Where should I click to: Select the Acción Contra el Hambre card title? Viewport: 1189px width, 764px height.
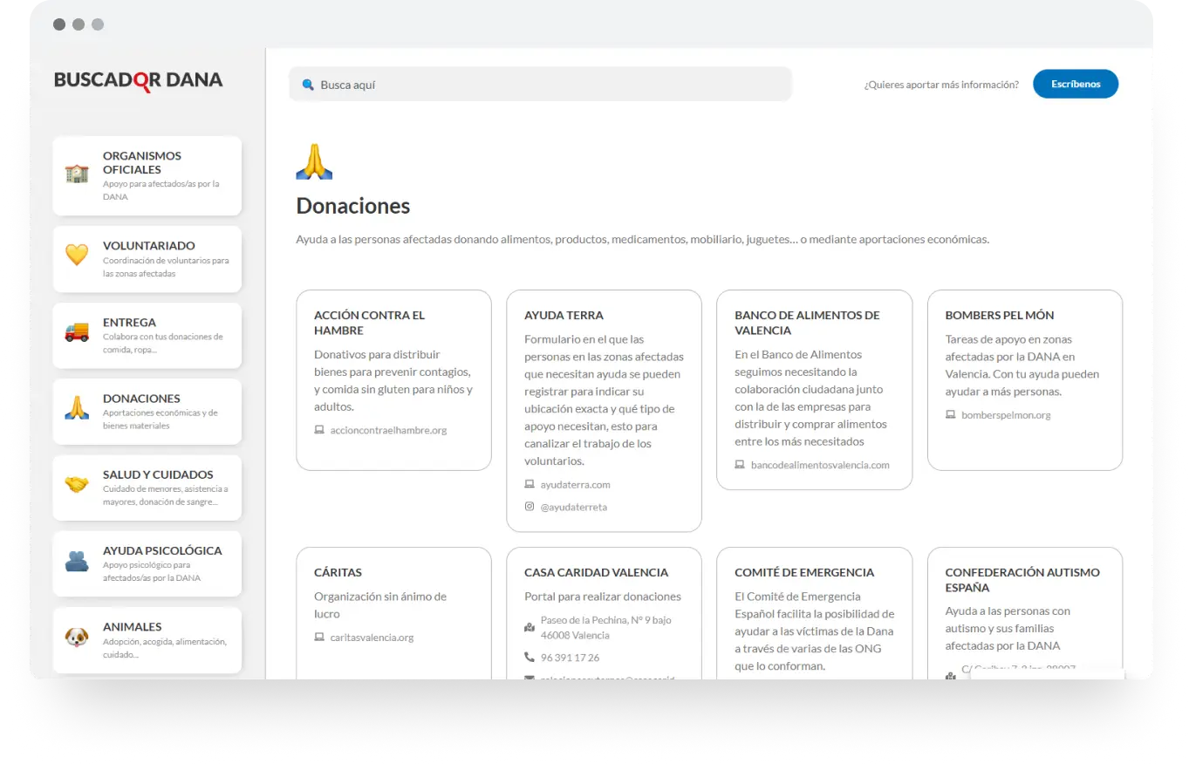[369, 323]
